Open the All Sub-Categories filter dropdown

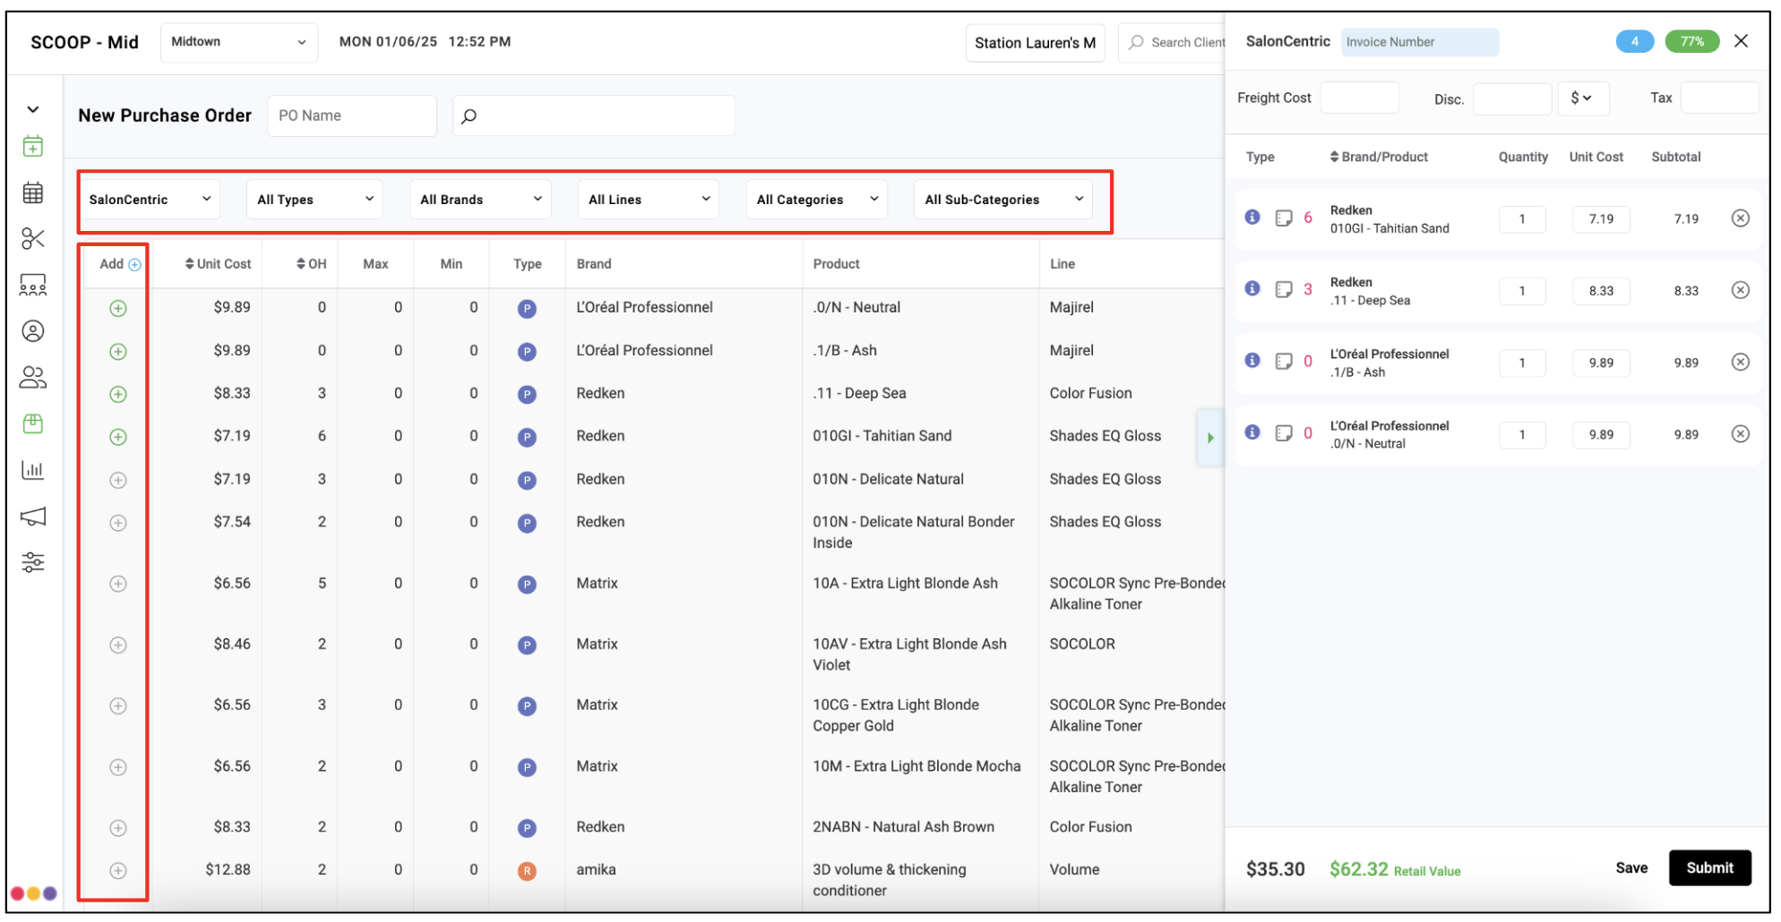(1005, 200)
